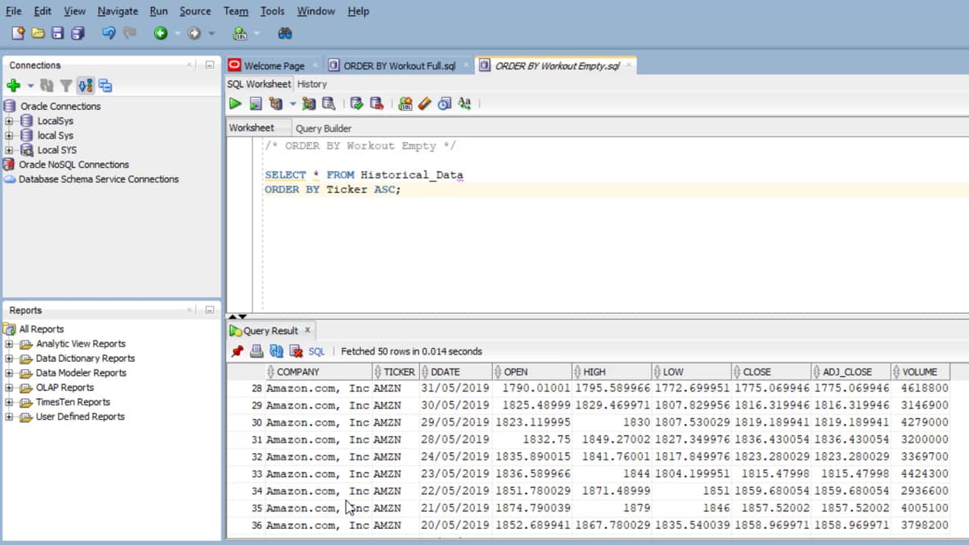Click the New file icon
This screenshot has width=969, height=545.
click(18, 33)
